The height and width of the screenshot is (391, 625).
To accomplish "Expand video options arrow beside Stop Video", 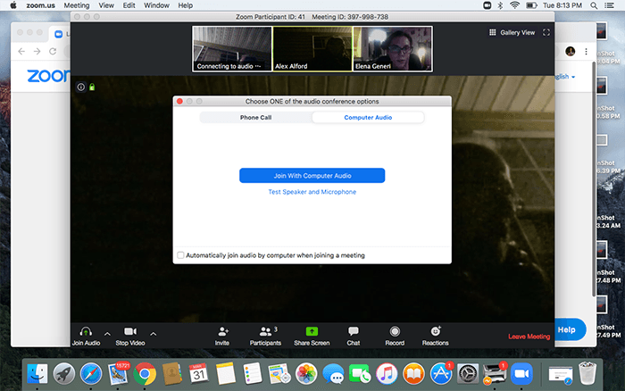I will click(x=153, y=334).
